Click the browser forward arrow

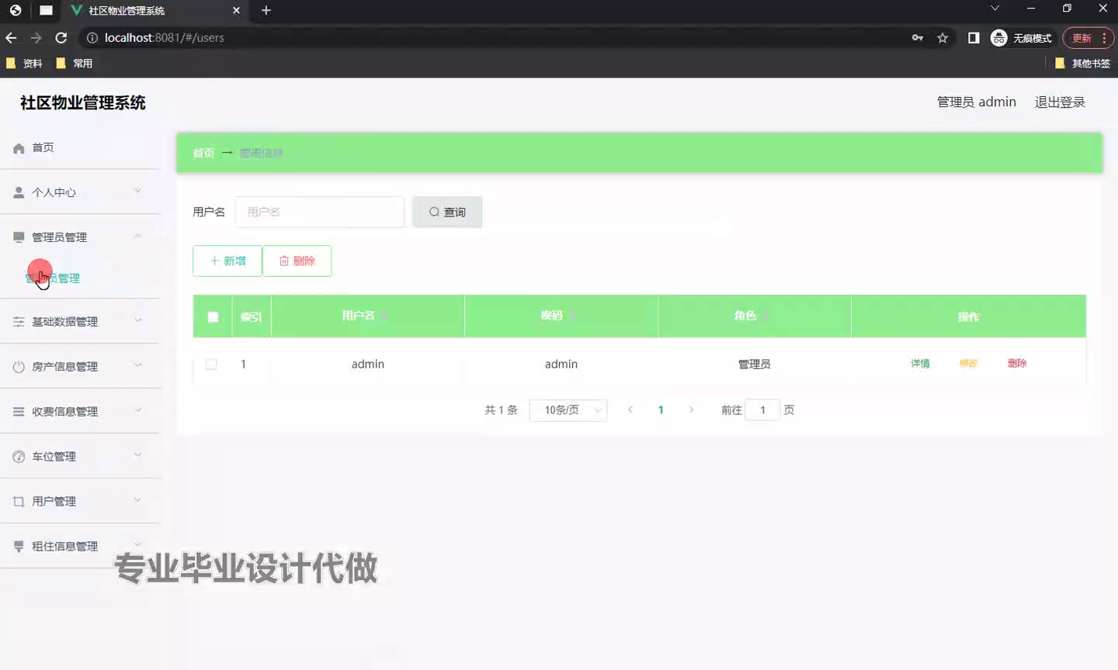(36, 37)
